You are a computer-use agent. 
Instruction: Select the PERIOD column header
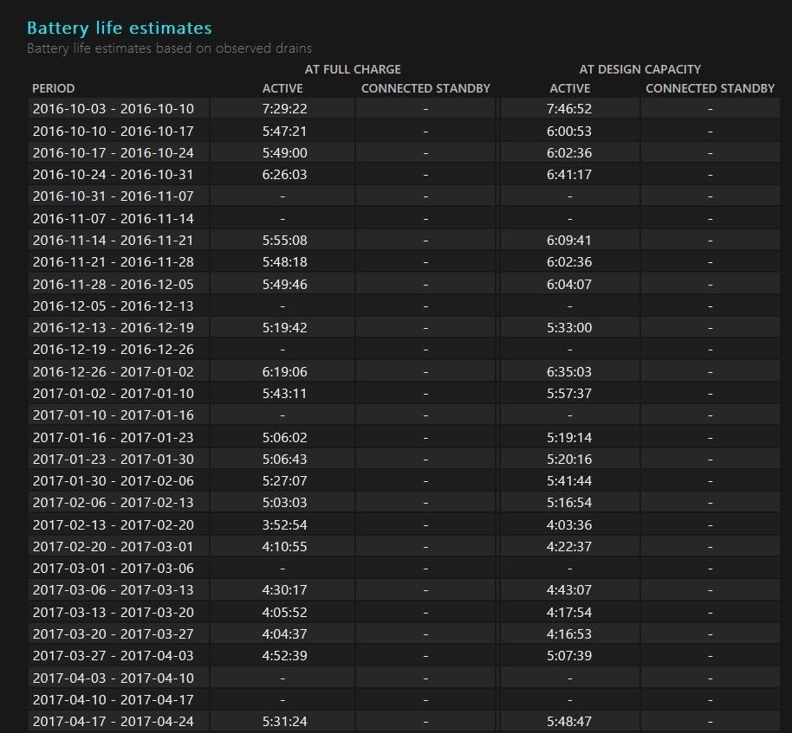[54, 88]
